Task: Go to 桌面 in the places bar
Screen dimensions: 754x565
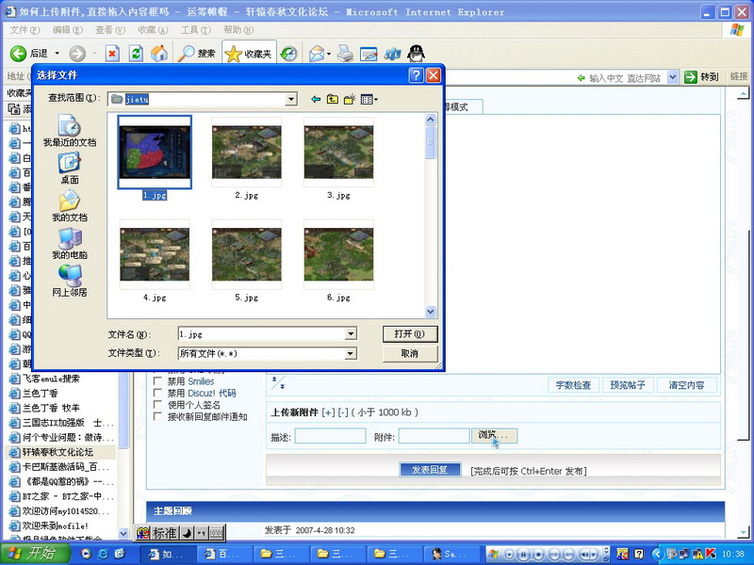Action: click(69, 168)
